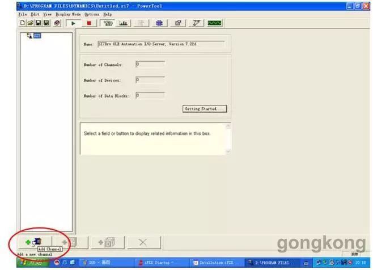This screenshot has width=373, height=270.
Task: Click the Add Data Block icon
Action: point(107,242)
